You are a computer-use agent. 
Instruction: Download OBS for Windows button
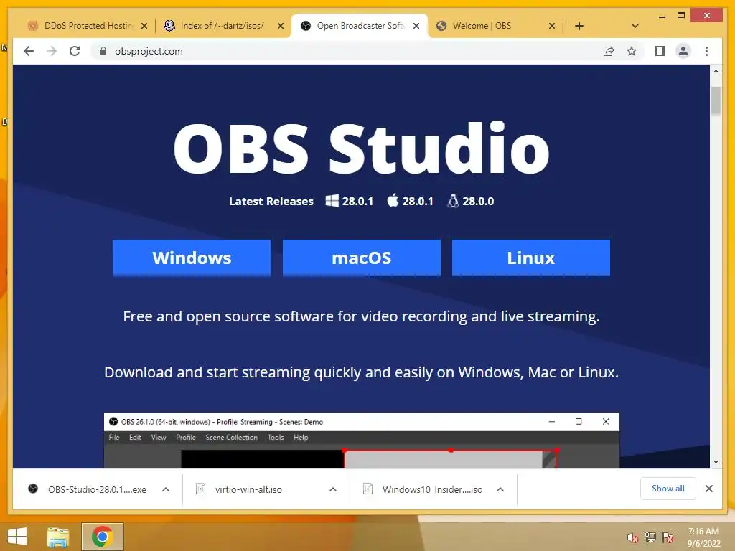(x=192, y=258)
